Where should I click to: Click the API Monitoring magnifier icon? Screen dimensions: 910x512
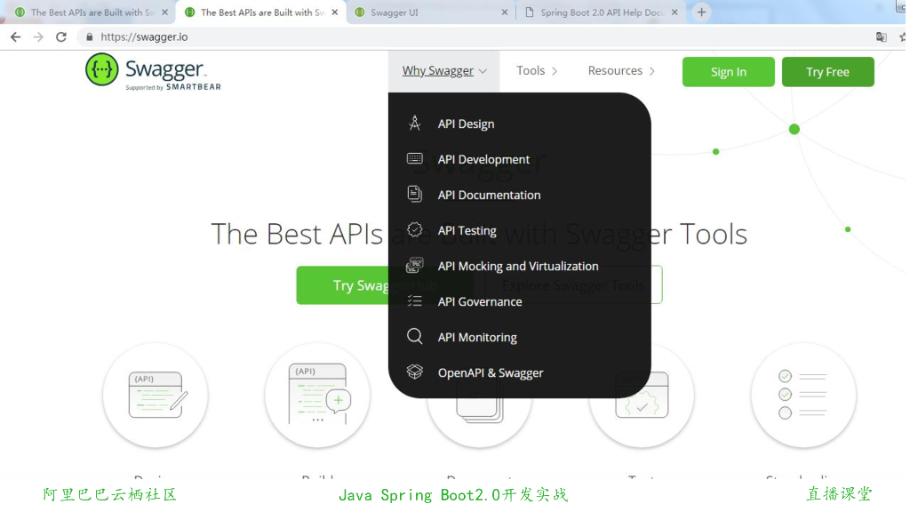pyautogui.click(x=414, y=336)
